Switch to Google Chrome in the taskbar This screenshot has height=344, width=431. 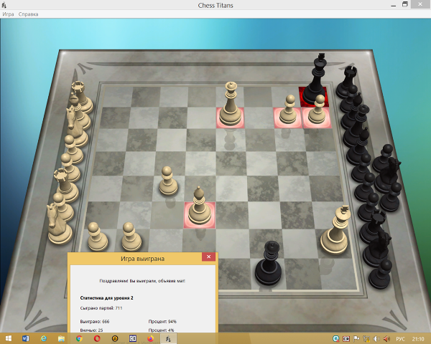pos(79,338)
